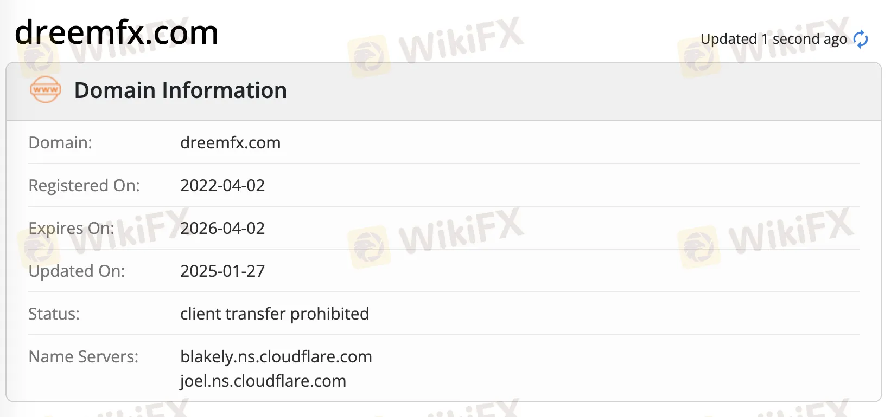Open the joel.ns.cloudflare.com name server
Image resolution: width=891 pixels, height=417 pixels.
(x=263, y=381)
